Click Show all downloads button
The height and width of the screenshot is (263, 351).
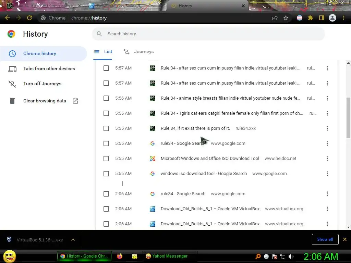coord(325,239)
